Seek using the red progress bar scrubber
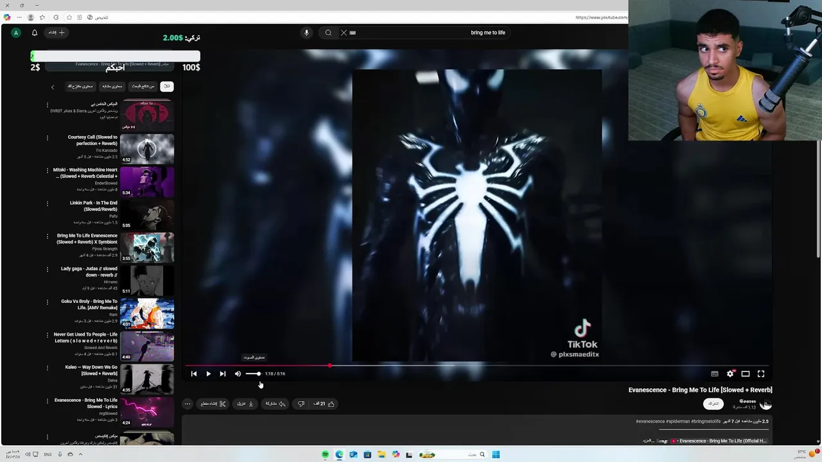This screenshot has width=822, height=462. pos(329,366)
